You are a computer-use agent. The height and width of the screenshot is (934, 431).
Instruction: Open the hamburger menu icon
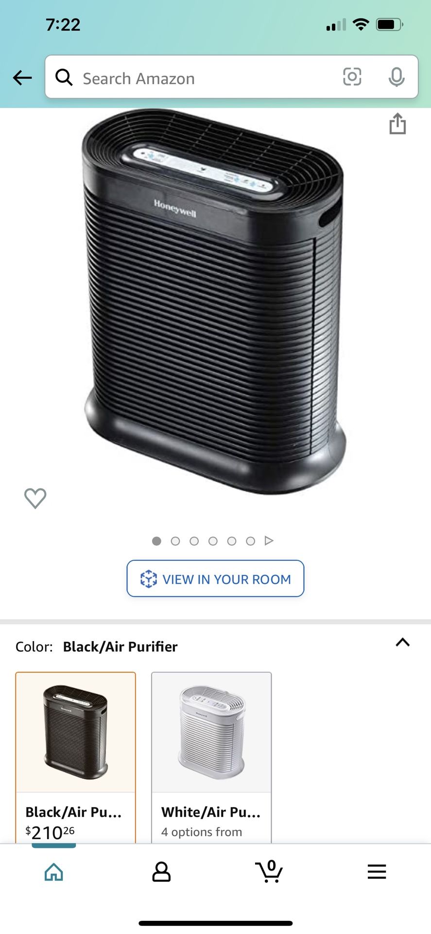tap(377, 871)
